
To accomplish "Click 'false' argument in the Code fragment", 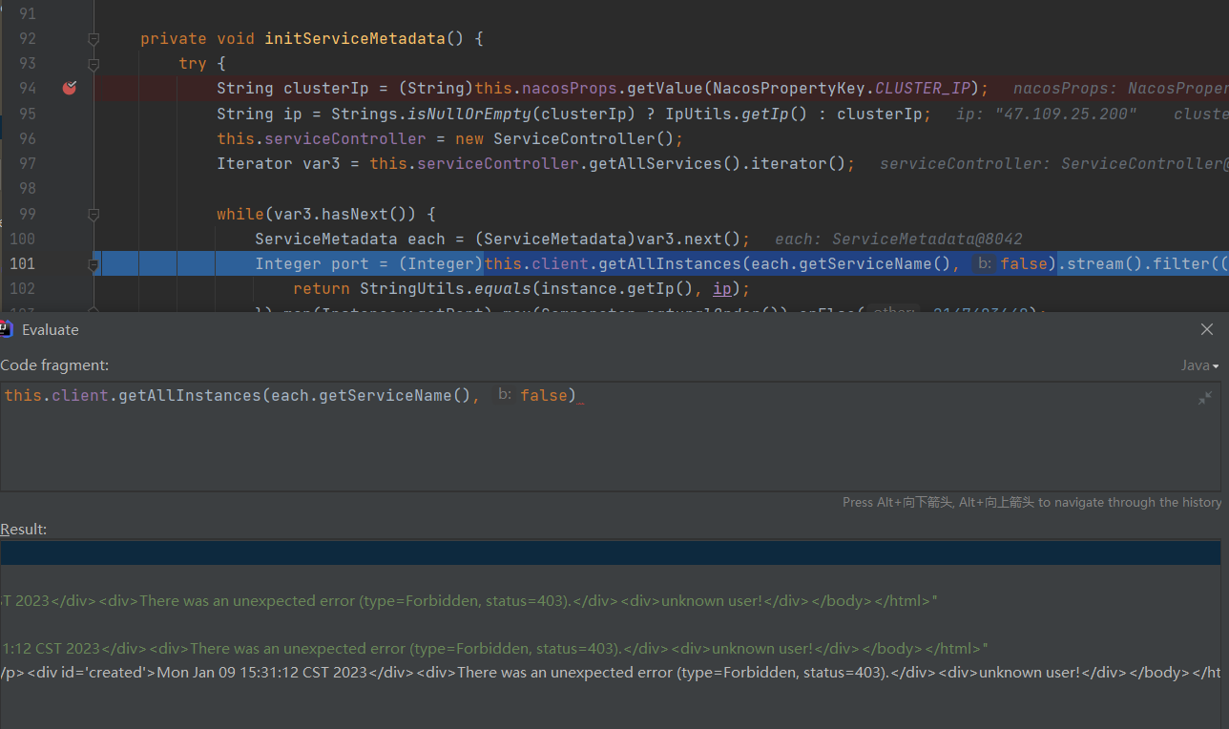I will [544, 395].
